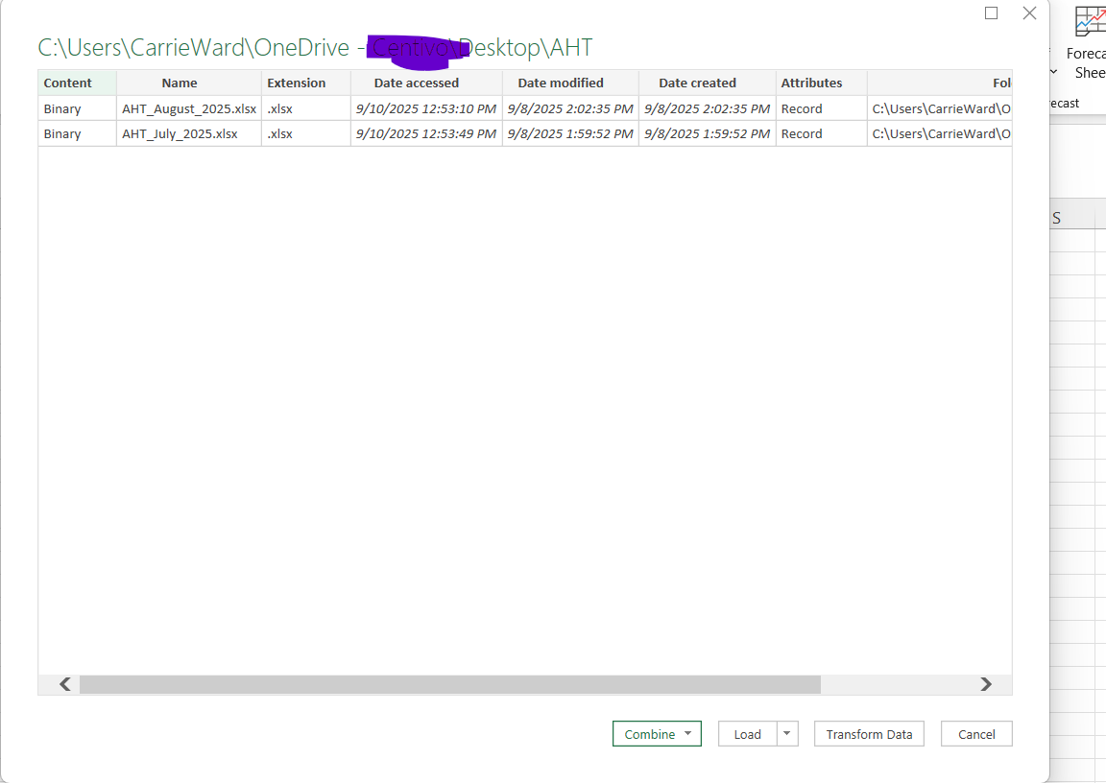The height and width of the screenshot is (783, 1106).
Task: Click folder path cell in AHT_August_2025.xlsx row
Action: tap(940, 108)
